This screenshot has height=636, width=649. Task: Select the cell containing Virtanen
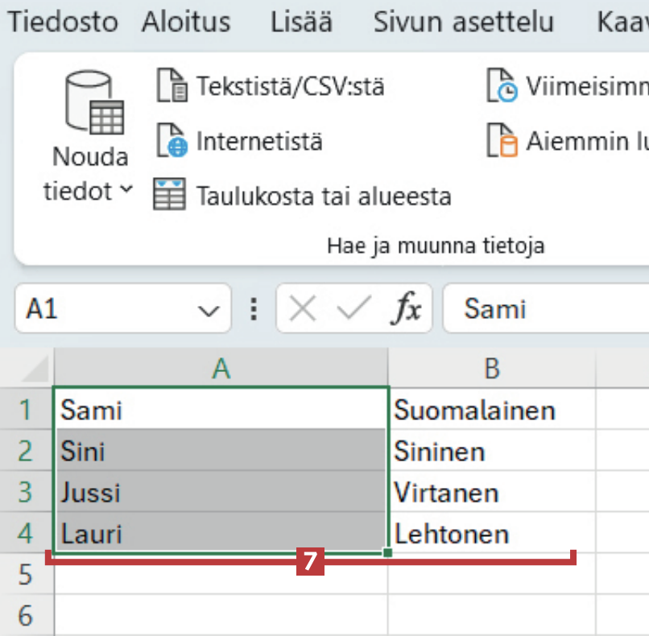[x=491, y=493]
